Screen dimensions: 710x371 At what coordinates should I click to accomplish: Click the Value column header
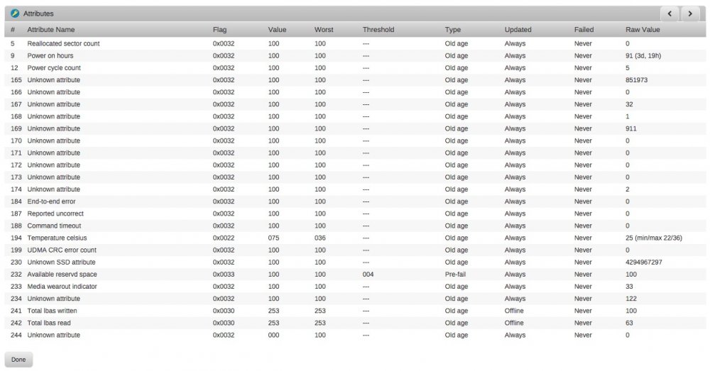277,29
